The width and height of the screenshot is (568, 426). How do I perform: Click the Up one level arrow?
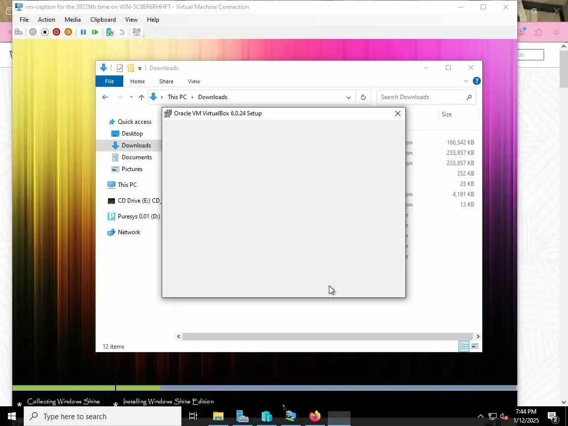tap(142, 97)
